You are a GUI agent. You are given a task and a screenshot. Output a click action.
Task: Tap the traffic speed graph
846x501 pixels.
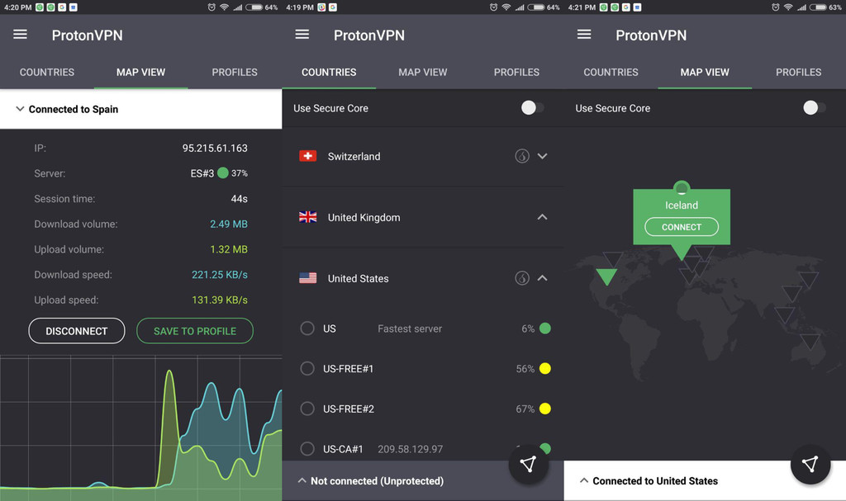[140, 428]
